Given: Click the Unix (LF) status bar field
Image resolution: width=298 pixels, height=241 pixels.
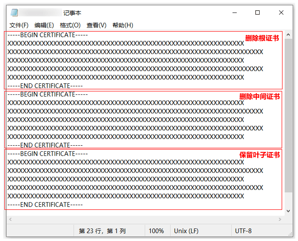Looking at the screenshot, I should [186, 231].
